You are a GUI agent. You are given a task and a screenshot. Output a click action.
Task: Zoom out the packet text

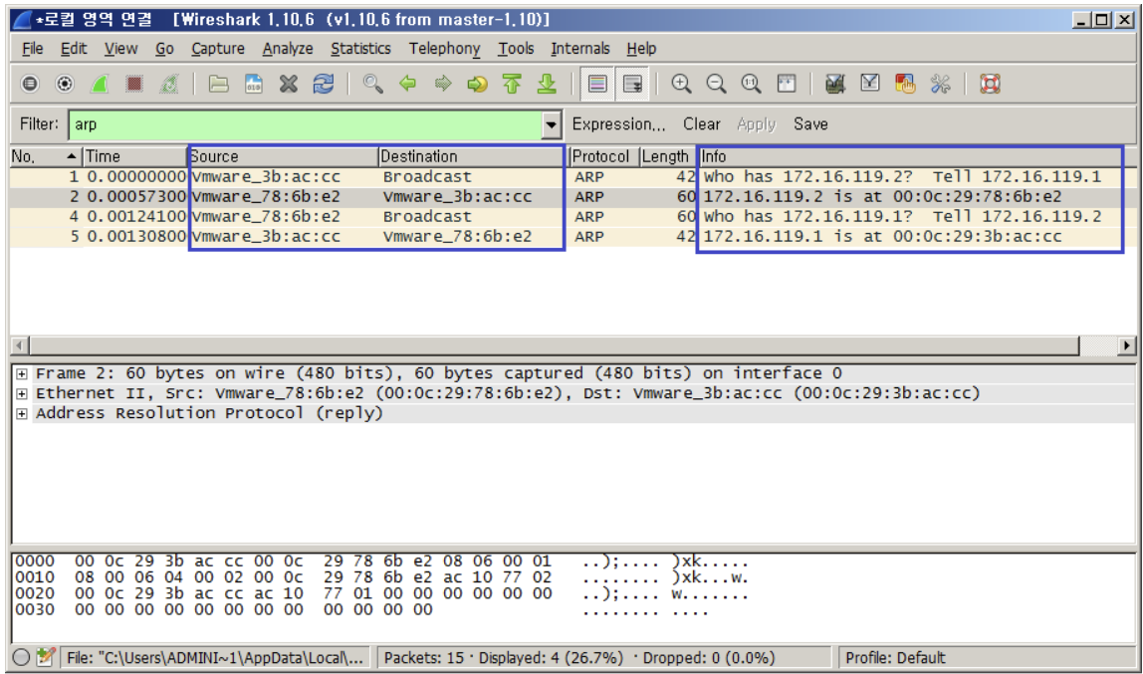pos(717,84)
